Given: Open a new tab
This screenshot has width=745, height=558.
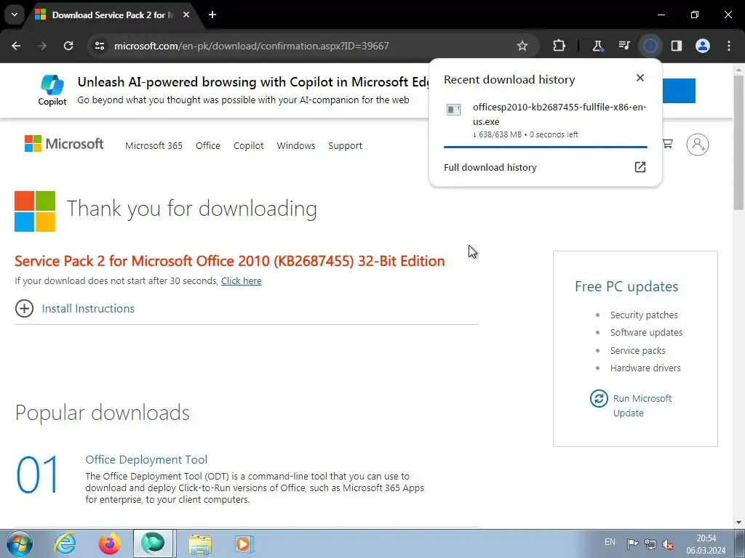Looking at the screenshot, I should pyautogui.click(x=212, y=15).
